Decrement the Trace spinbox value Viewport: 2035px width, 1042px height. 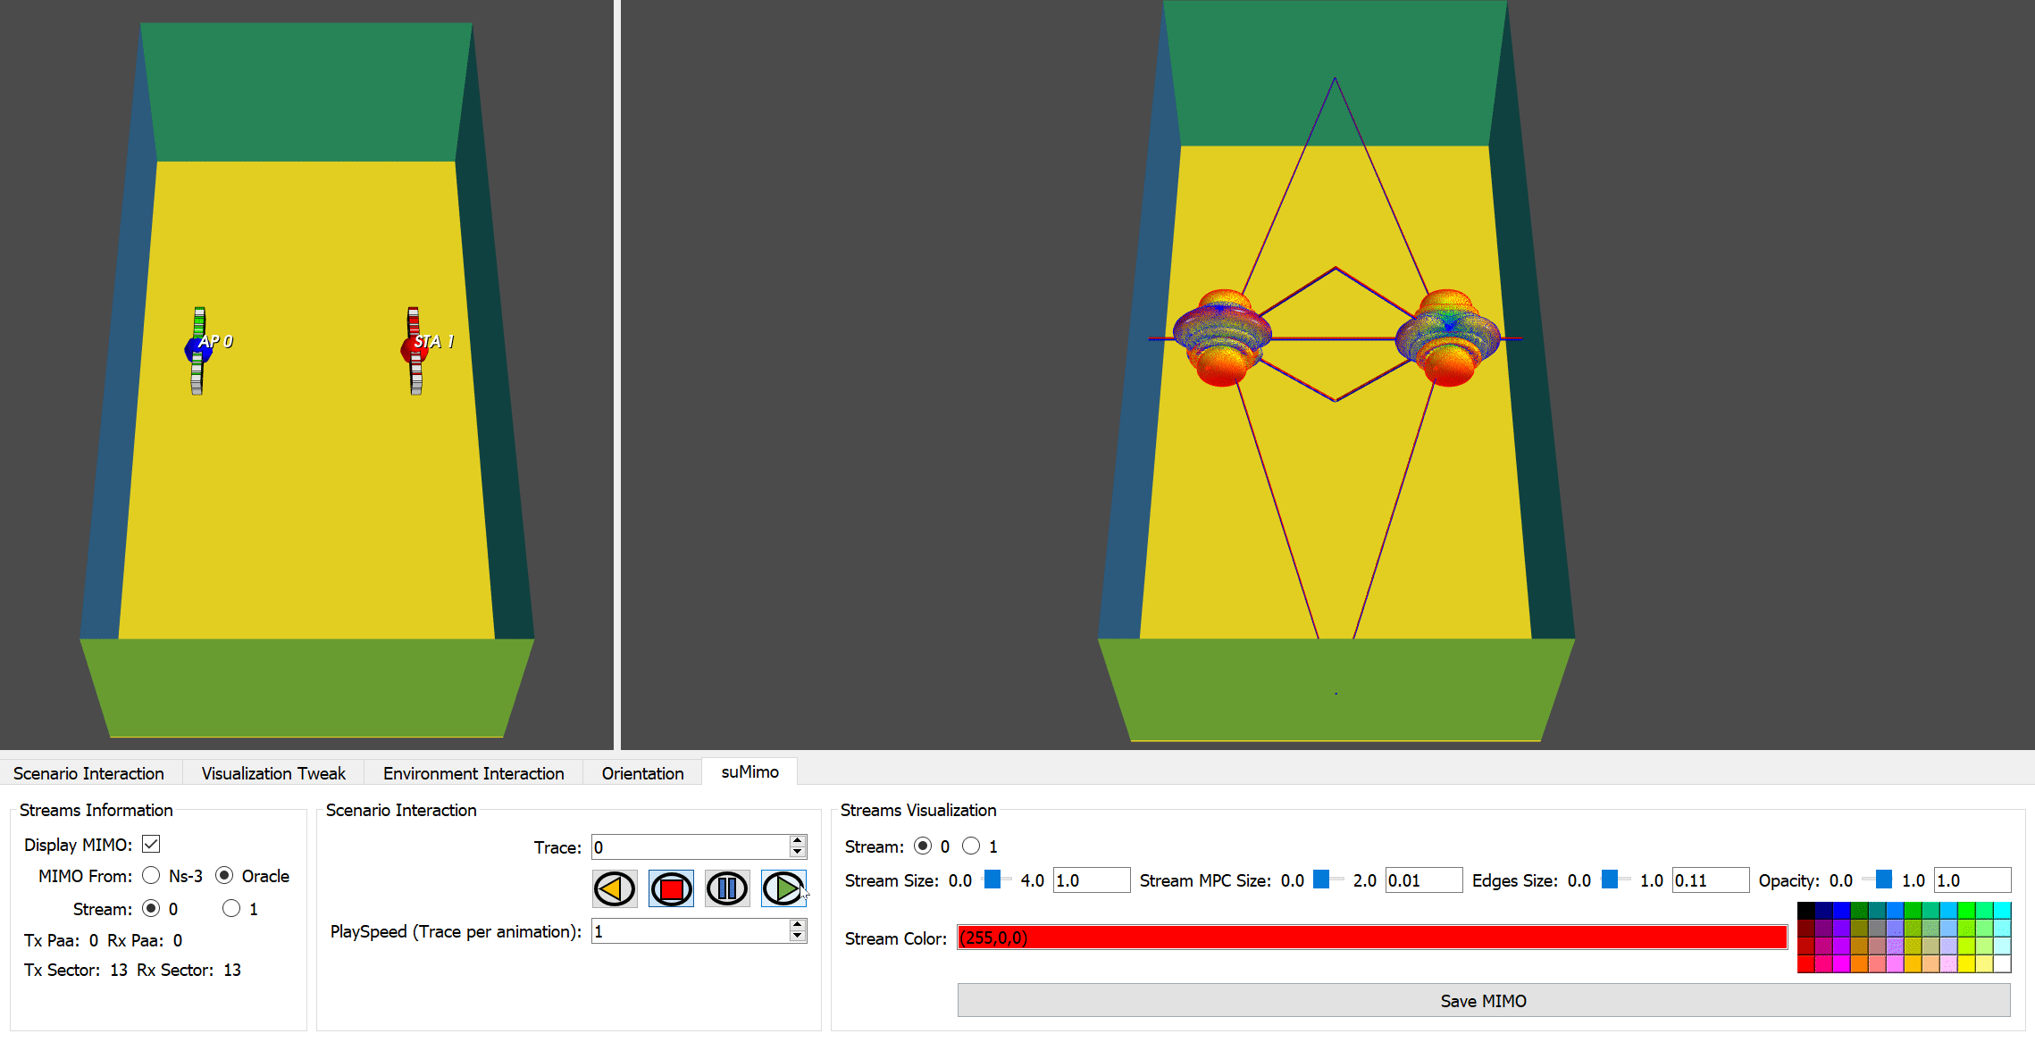point(798,853)
